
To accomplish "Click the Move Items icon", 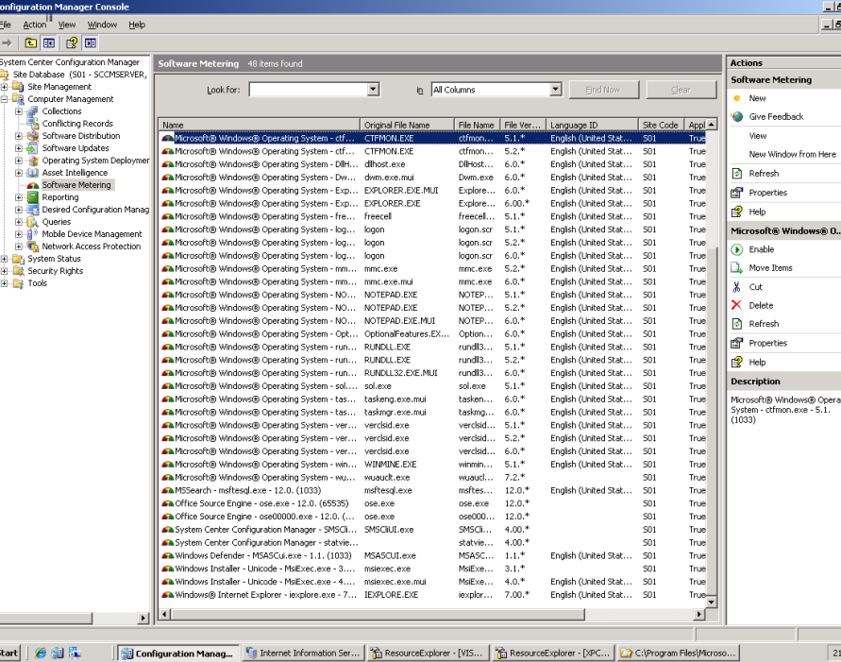I will [x=737, y=267].
